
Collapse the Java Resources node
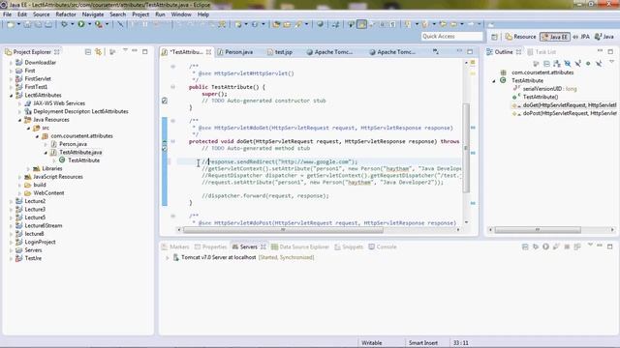click(x=19, y=120)
